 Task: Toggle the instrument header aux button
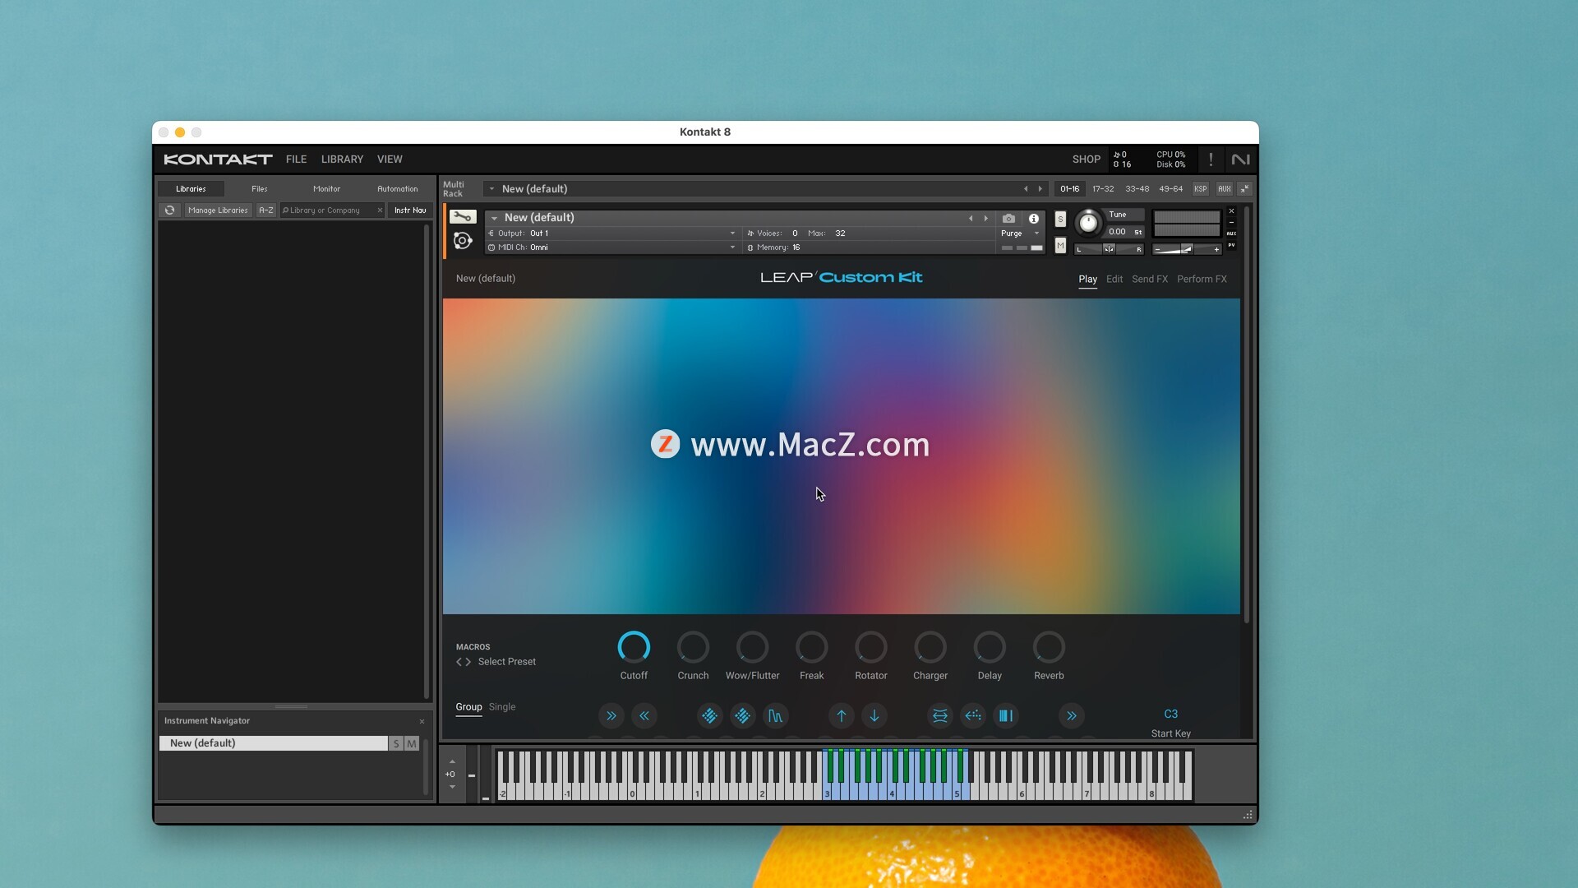1231,234
